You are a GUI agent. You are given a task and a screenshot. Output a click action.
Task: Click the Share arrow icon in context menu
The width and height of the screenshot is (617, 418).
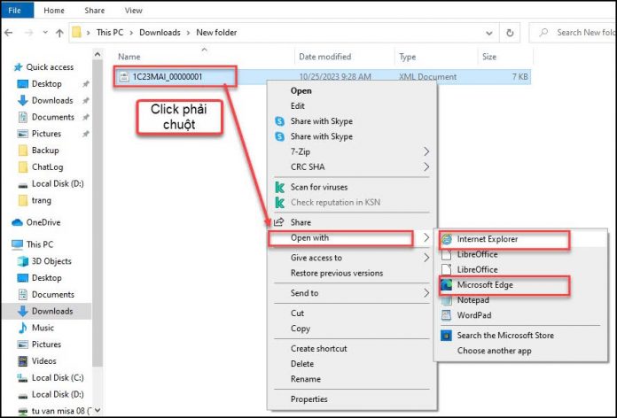278,222
